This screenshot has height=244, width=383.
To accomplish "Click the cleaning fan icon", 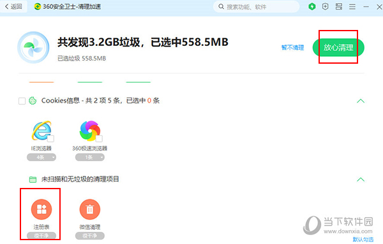I will coord(33,48).
